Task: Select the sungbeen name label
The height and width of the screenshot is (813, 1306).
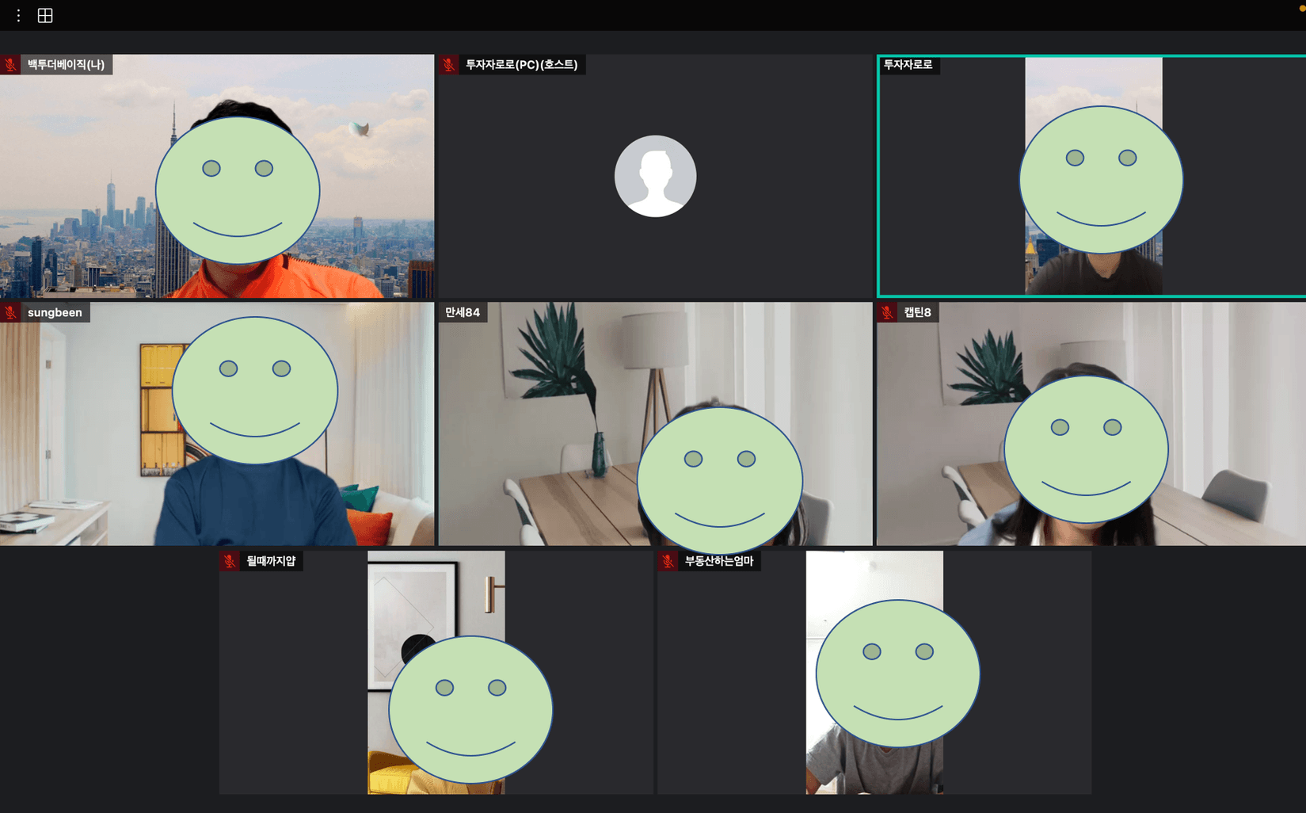Action: click(55, 312)
